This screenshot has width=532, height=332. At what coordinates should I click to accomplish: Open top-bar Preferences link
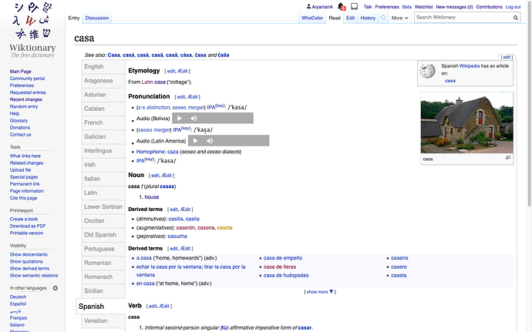[x=387, y=7]
